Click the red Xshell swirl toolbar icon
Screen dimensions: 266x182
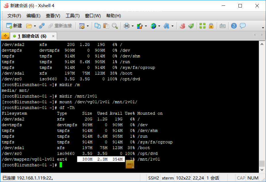(x=182, y=26)
